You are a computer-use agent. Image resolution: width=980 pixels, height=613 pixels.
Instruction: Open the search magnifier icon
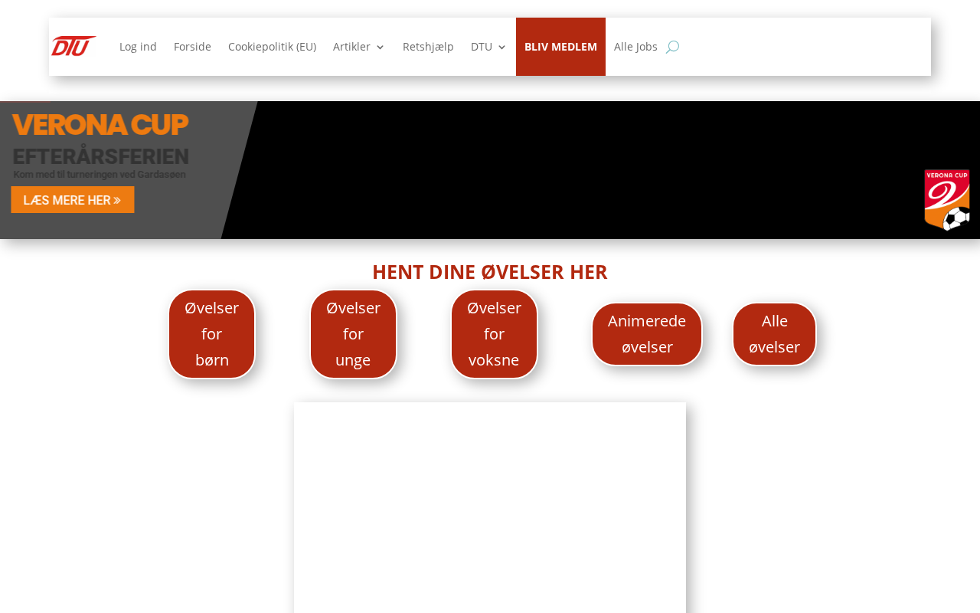tap(672, 47)
